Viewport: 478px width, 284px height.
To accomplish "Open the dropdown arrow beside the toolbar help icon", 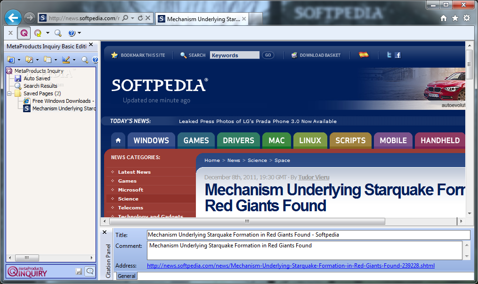I will pos(80,33).
